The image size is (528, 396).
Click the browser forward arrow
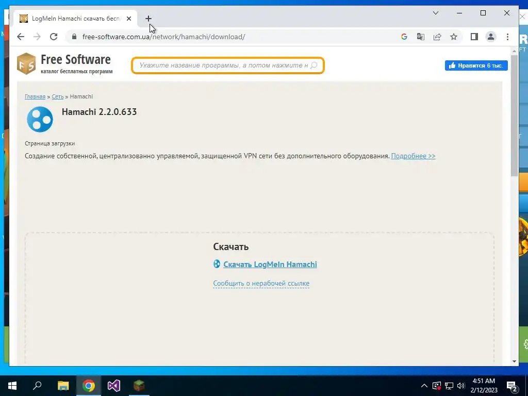pyautogui.click(x=37, y=37)
